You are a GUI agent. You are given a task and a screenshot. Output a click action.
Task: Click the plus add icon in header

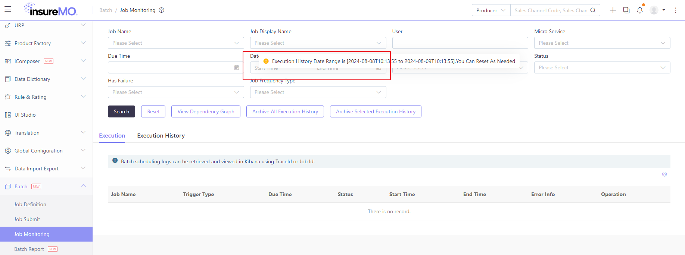(x=613, y=10)
